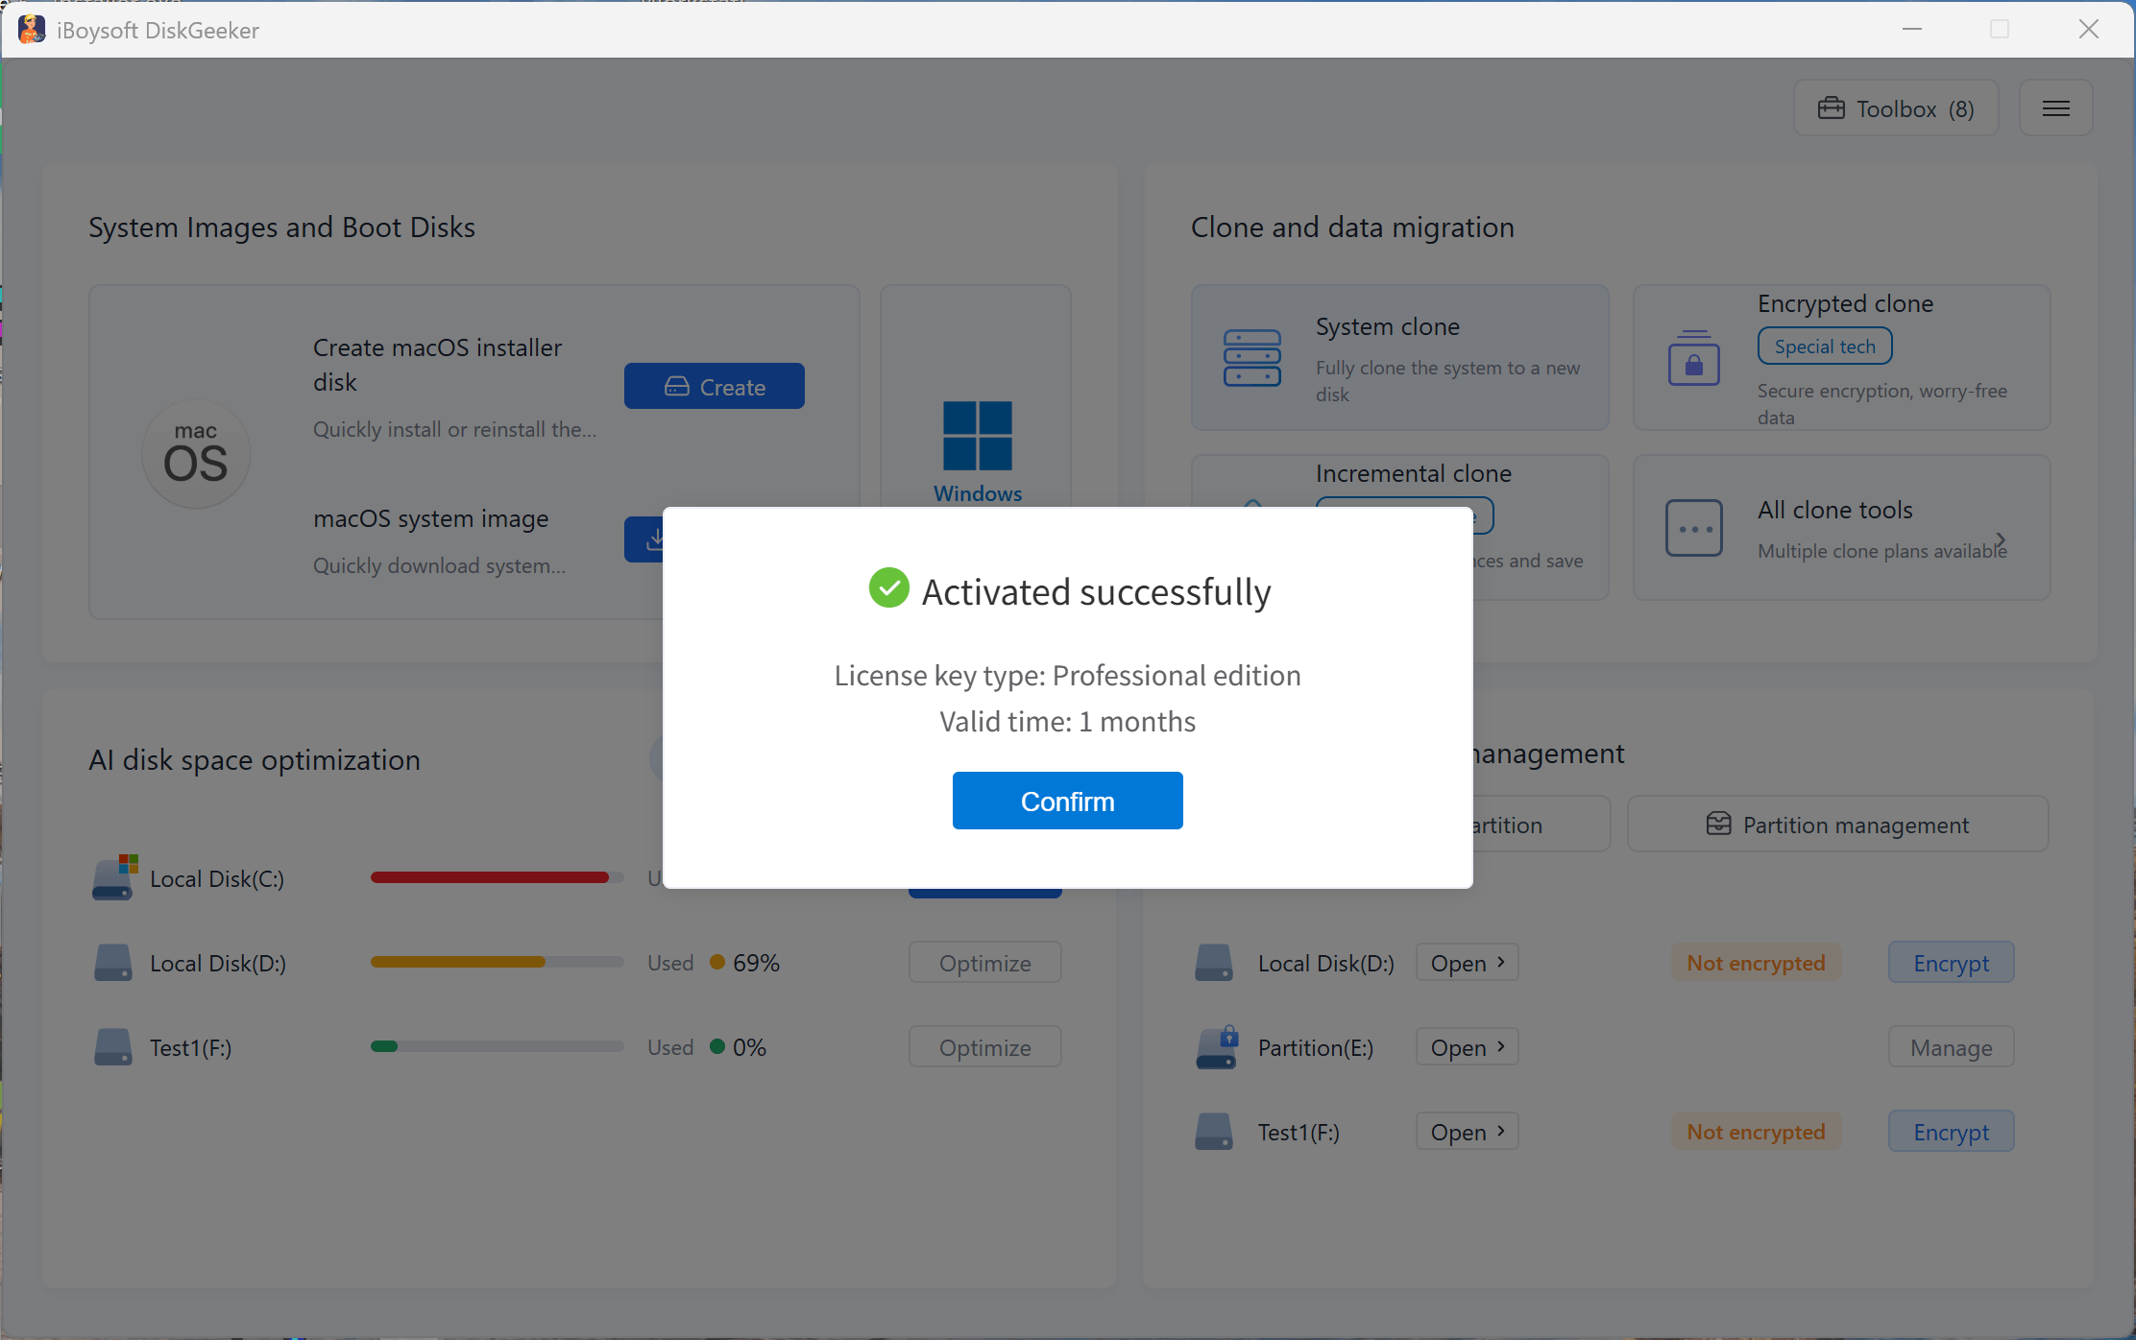This screenshot has width=2136, height=1340.
Task: Click Test1(F:) drive icon beside its Open button
Action: [1214, 1132]
